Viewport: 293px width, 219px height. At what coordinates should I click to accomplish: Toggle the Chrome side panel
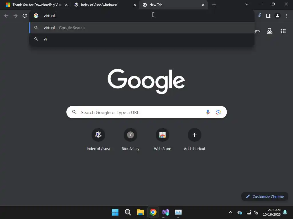click(268, 16)
